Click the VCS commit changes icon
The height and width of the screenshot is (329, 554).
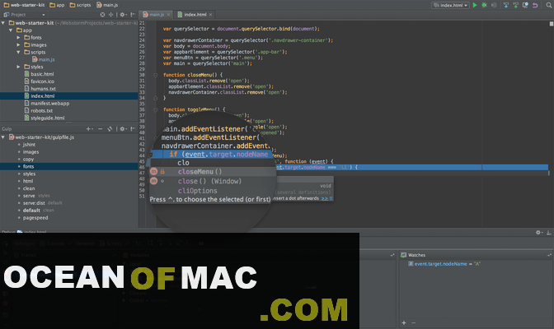[x=515, y=5]
